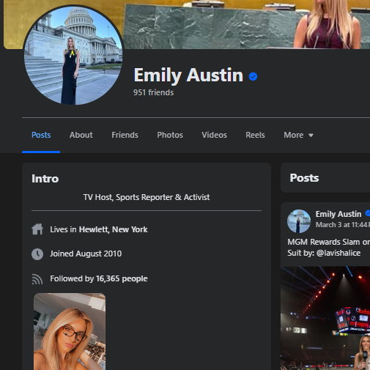Switch to the About tab
This screenshot has width=370, height=370.
click(x=81, y=135)
